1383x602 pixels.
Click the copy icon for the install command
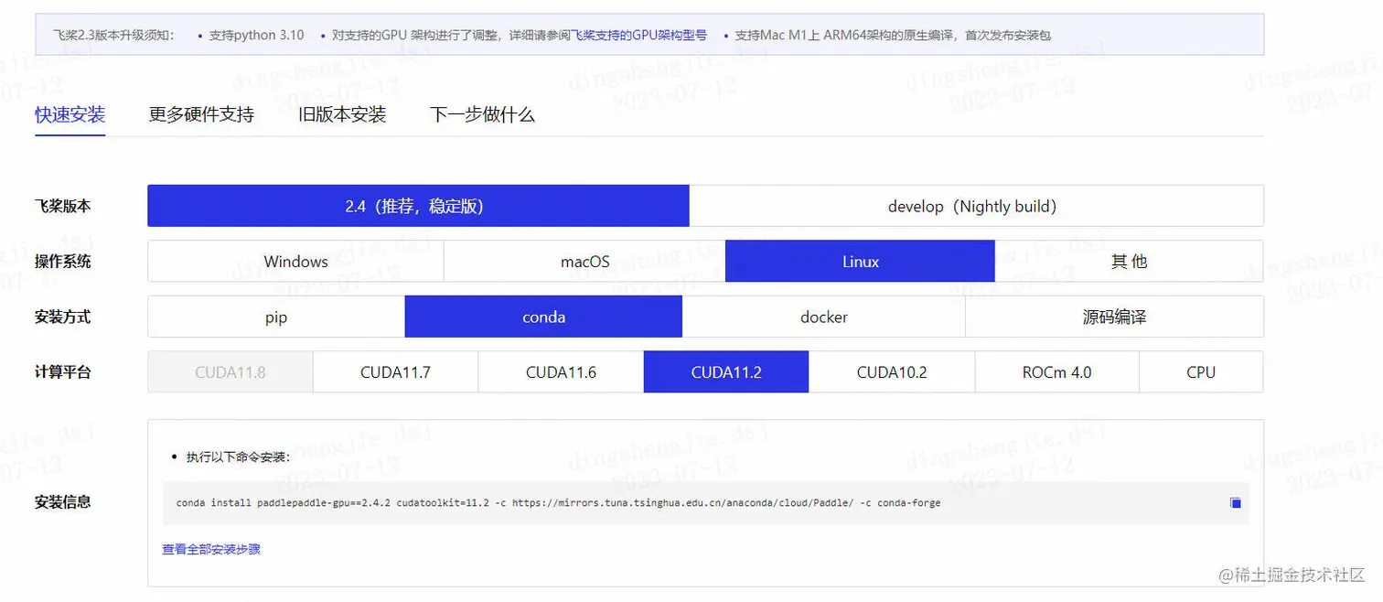pos(1235,502)
